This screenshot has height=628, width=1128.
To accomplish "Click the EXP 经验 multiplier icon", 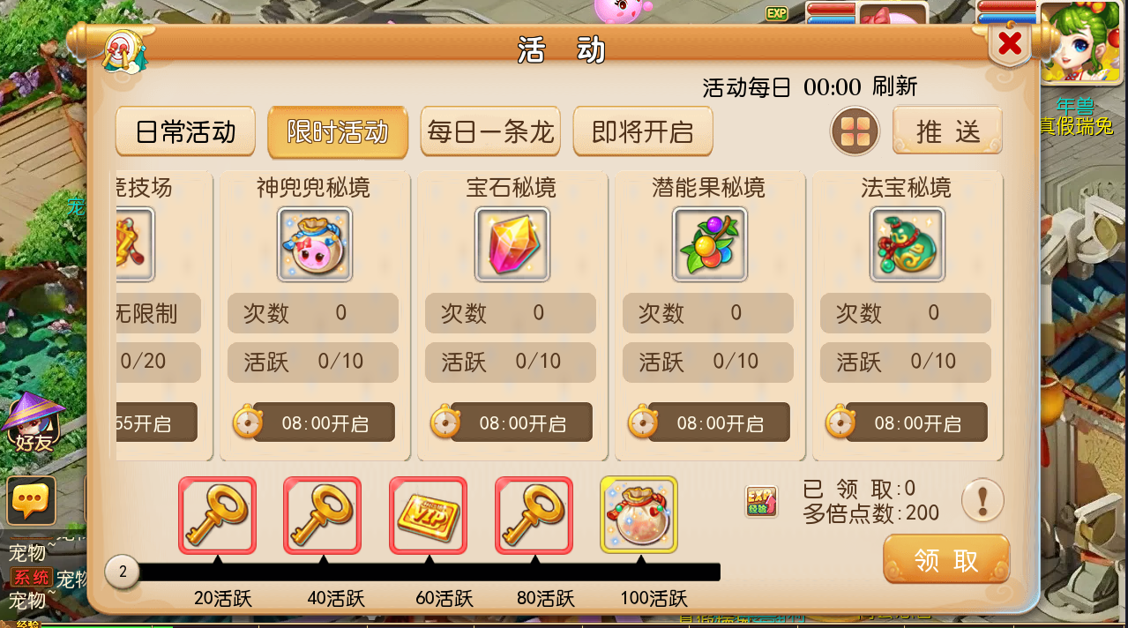I will pyautogui.click(x=761, y=501).
